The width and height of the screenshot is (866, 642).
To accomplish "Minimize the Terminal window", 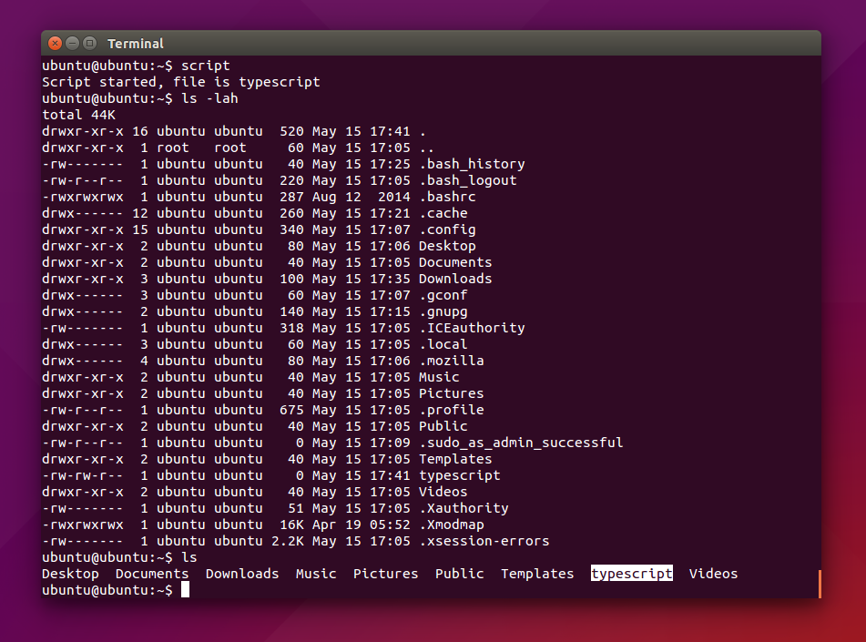I will pyautogui.click(x=72, y=43).
